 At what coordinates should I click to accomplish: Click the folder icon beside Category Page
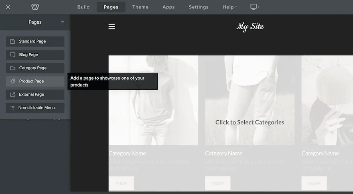coord(13,68)
